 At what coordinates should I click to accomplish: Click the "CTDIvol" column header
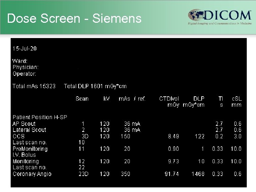click(x=169, y=99)
